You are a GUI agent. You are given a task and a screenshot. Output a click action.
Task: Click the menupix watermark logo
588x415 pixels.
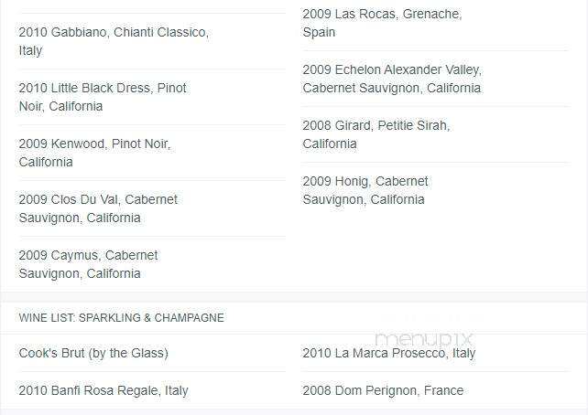click(x=423, y=338)
